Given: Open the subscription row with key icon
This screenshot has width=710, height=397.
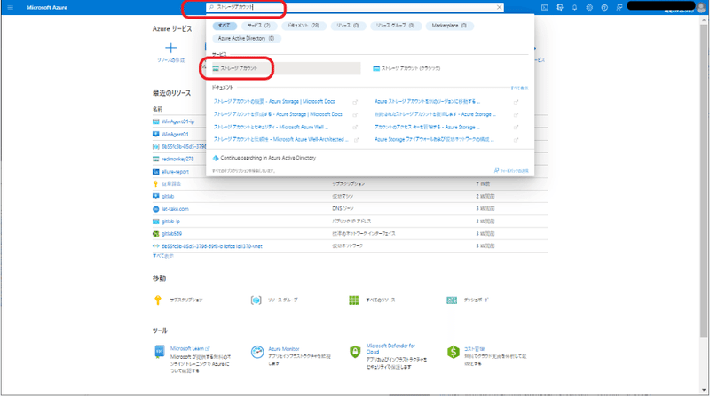Looking at the screenshot, I should [x=171, y=184].
